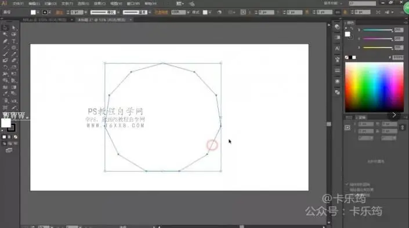Select the Width tool

pos(5,74)
